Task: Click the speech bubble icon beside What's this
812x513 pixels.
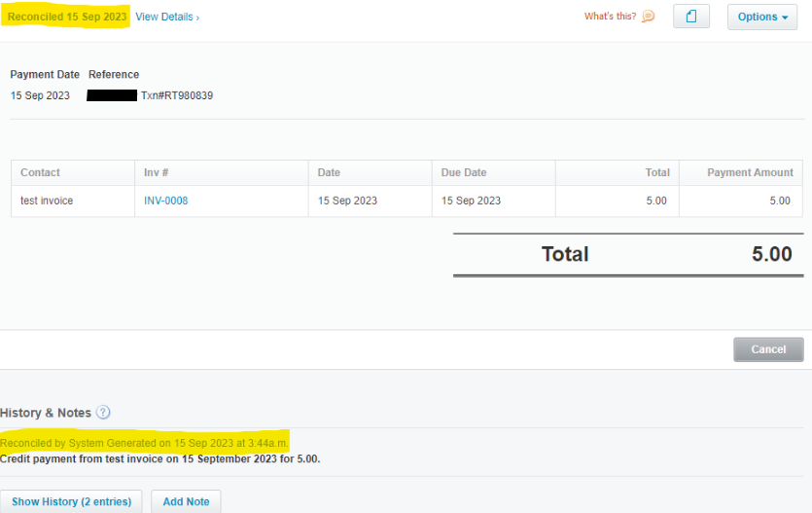Action: coord(649,17)
